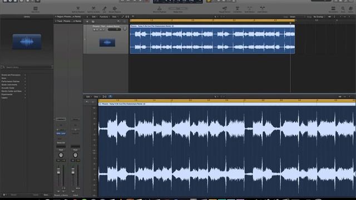356x200 pixels.
Task: Open the audio editor View menu
Action: (96, 97)
